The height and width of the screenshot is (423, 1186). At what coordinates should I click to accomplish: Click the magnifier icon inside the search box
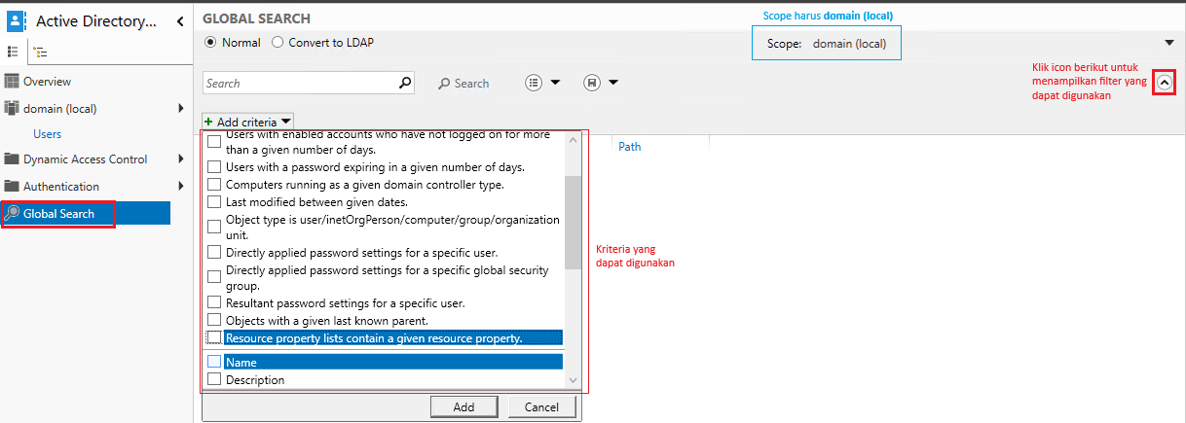406,84
